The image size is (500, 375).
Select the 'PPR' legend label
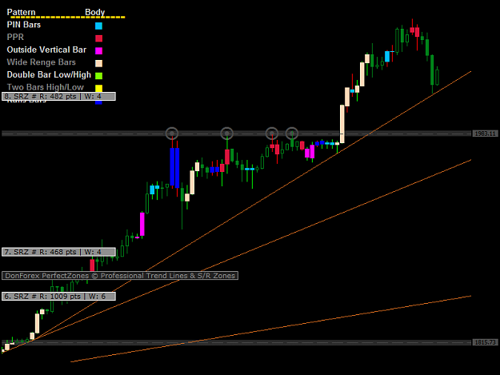coord(15,38)
